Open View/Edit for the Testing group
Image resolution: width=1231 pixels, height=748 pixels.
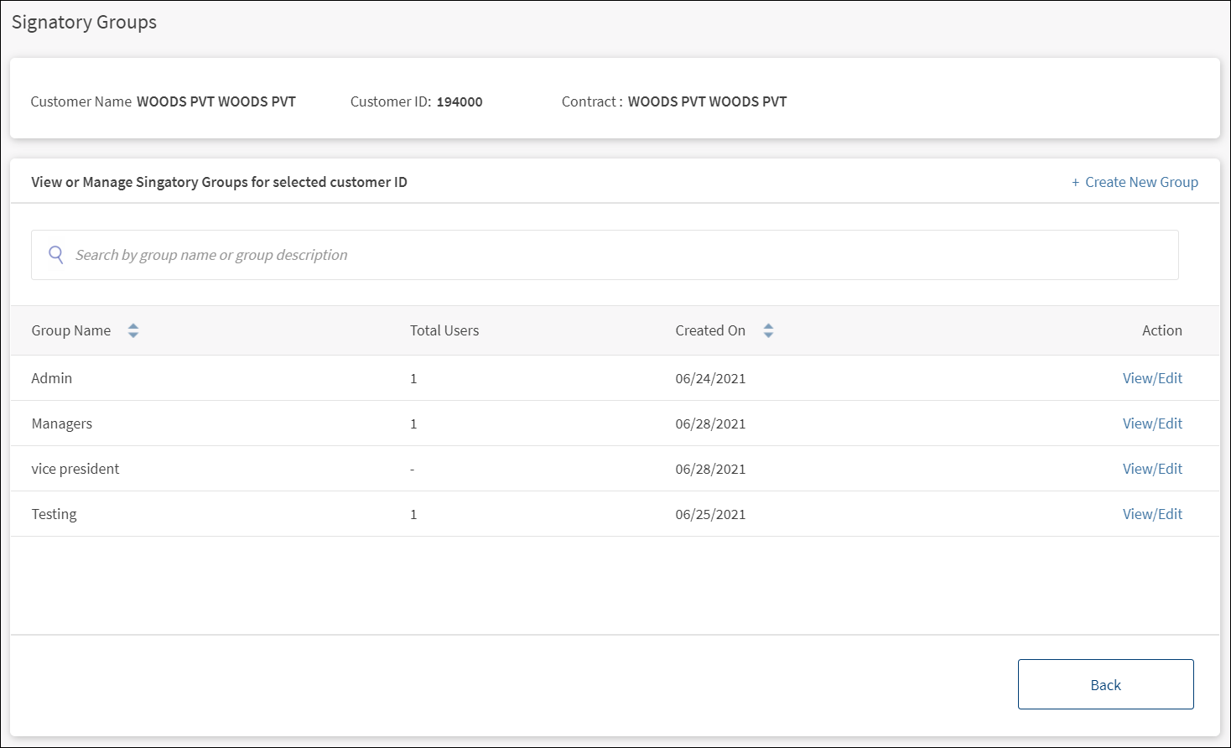tap(1152, 514)
